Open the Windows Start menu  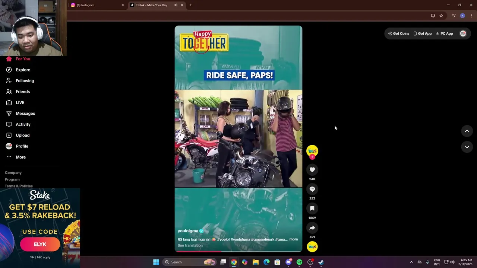click(x=156, y=262)
